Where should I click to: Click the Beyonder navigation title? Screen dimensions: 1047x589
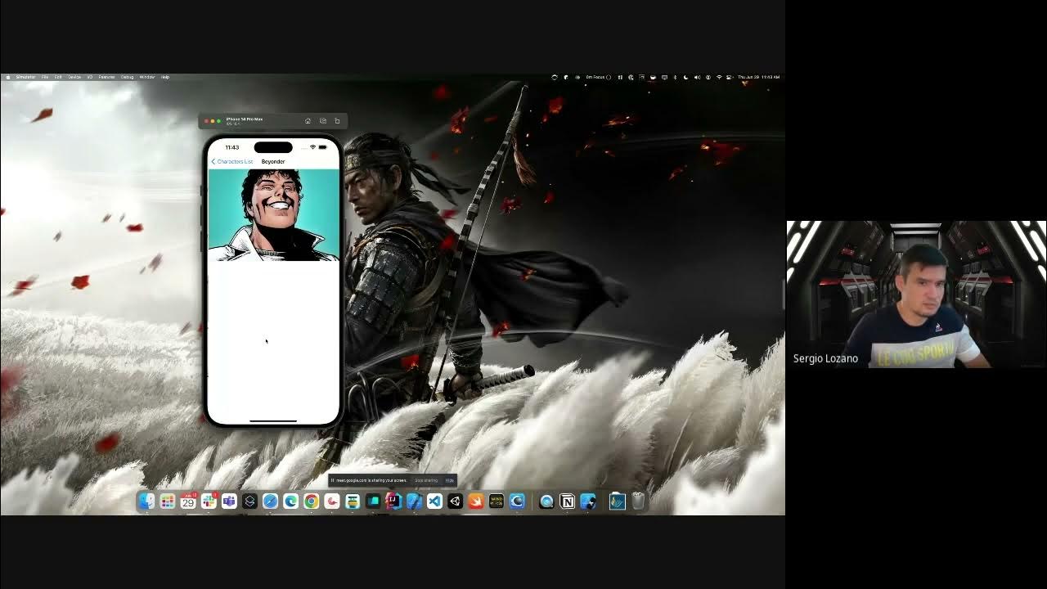[273, 161]
